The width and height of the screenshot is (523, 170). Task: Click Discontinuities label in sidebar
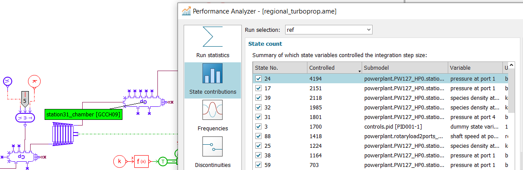click(x=213, y=165)
